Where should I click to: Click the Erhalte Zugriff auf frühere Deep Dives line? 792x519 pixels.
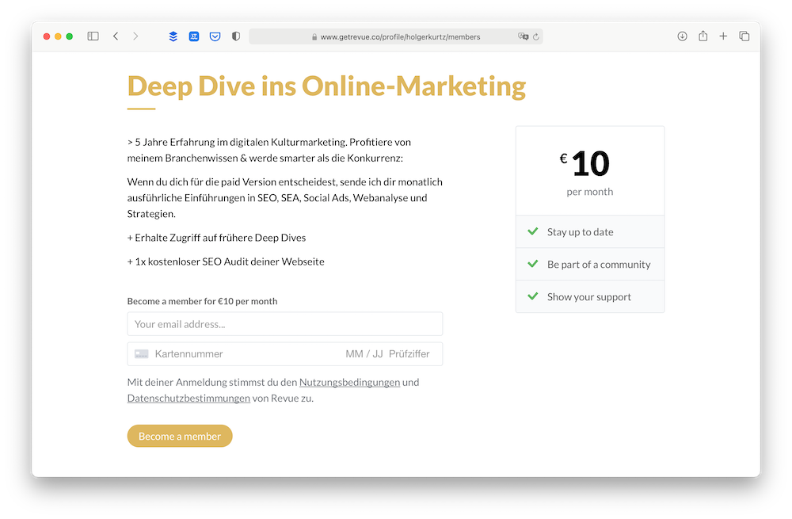tap(217, 238)
